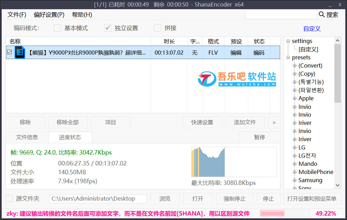The height and width of the screenshot is (220, 347).
Task: Click the 名称 column header
Action: (x=78, y=41)
